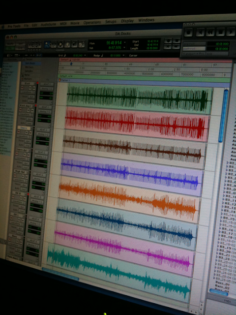
Task: Select the Bars:Beats ruler label
Action: click(31, 63)
